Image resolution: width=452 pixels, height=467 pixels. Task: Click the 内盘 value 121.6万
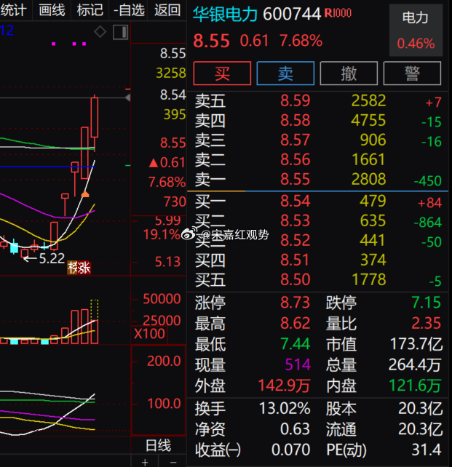[x=415, y=386]
